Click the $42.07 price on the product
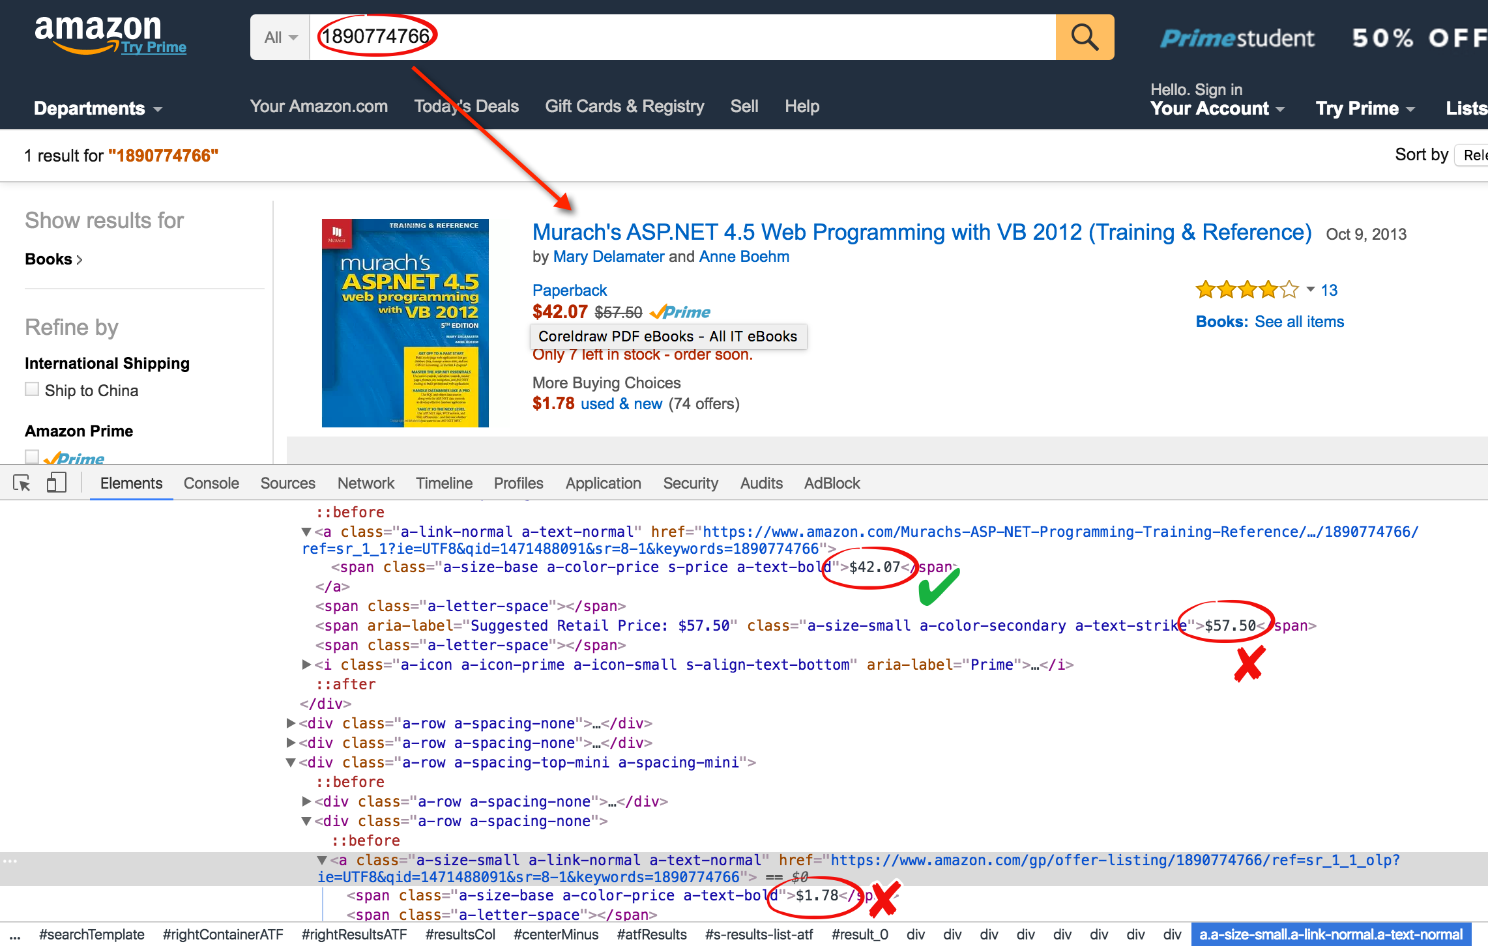 point(560,311)
